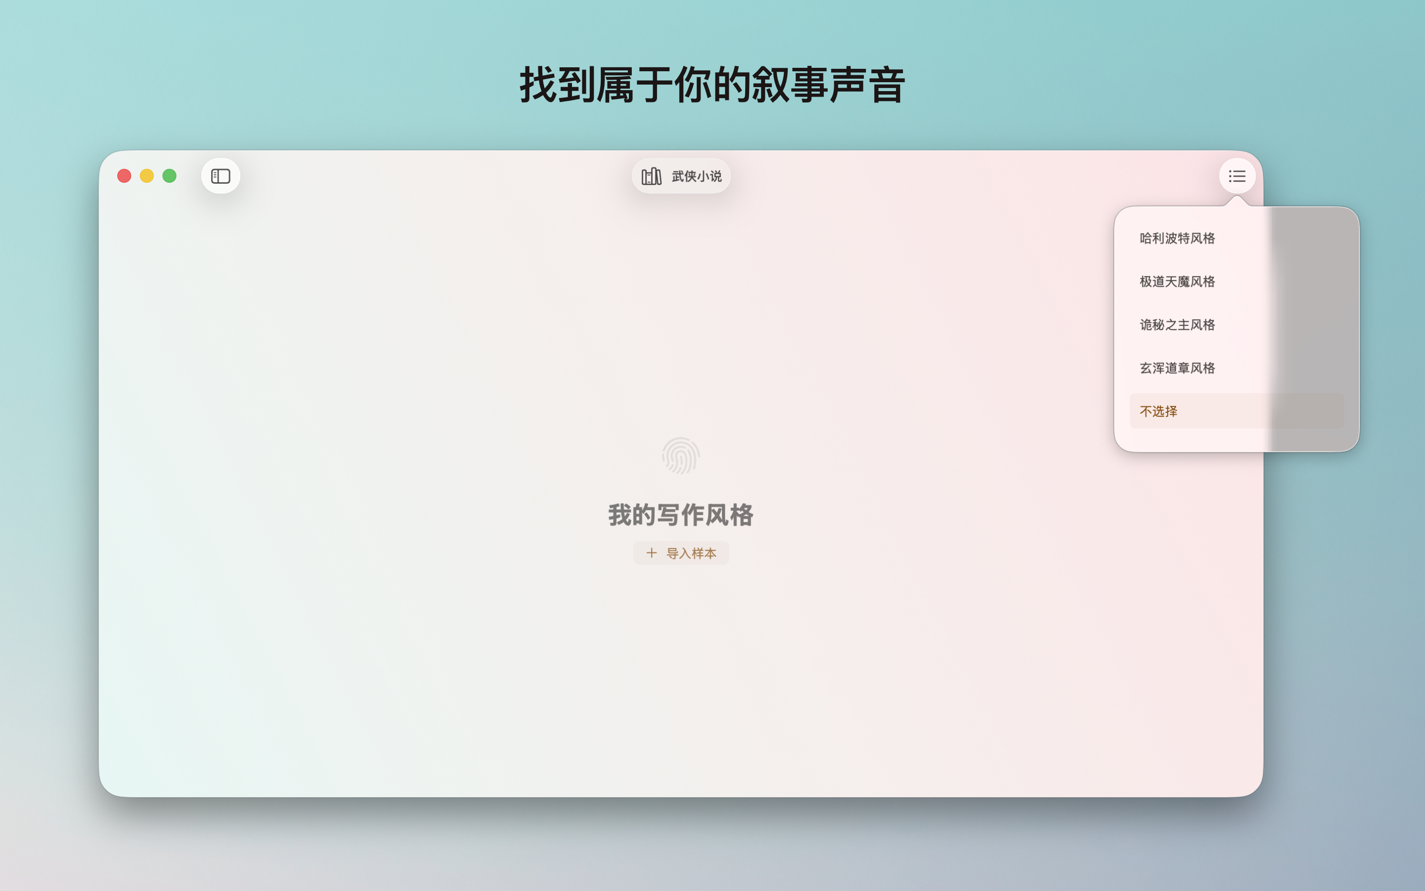This screenshot has height=891, width=1425.
Task: Click the fingerprint style icon
Action: tap(680, 455)
